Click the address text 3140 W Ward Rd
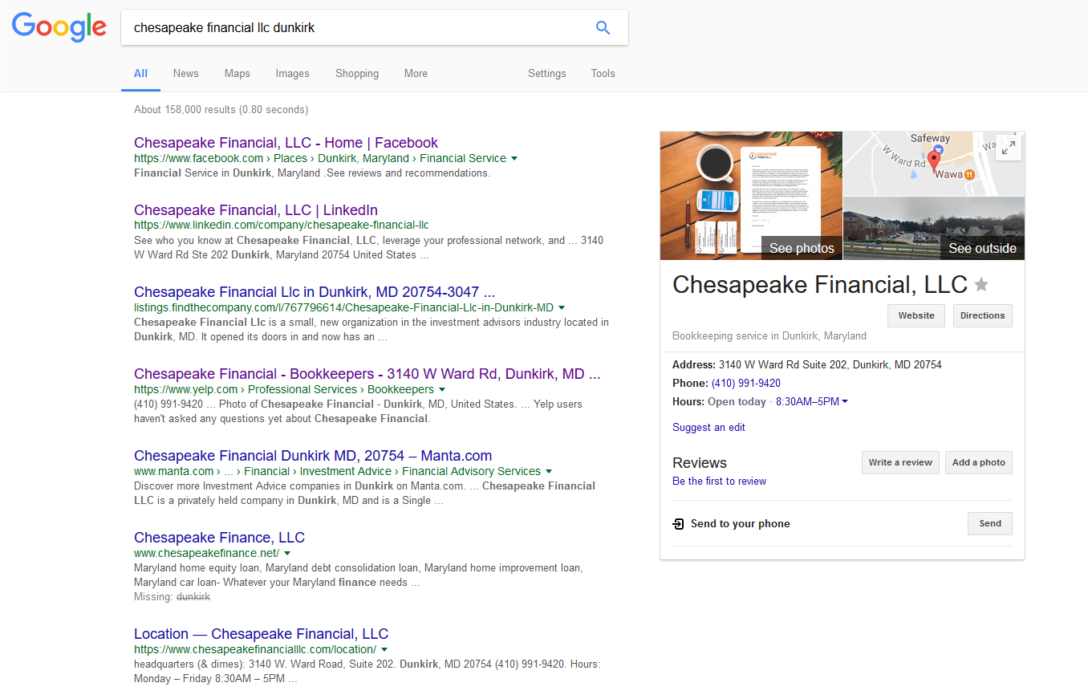 pos(830,364)
